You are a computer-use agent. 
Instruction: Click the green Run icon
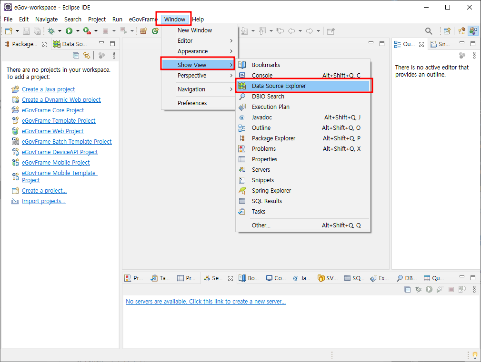(x=69, y=31)
